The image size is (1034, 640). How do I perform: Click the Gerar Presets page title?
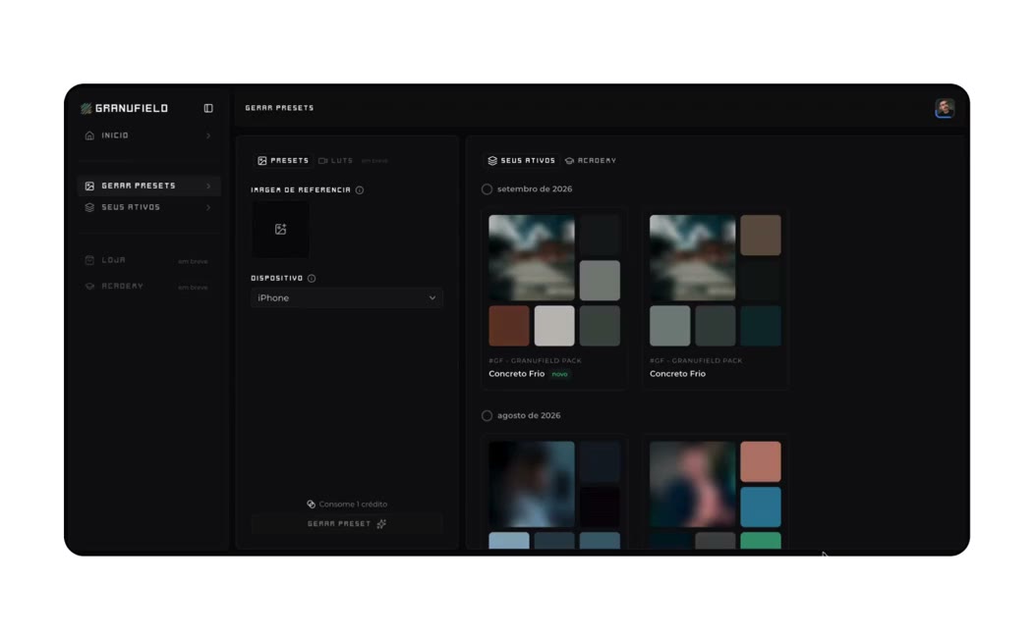[x=279, y=108]
